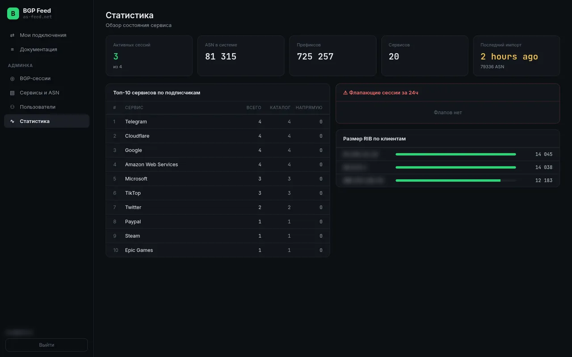Select the Cloudflare service name
This screenshot has height=357, width=572.
[137, 136]
